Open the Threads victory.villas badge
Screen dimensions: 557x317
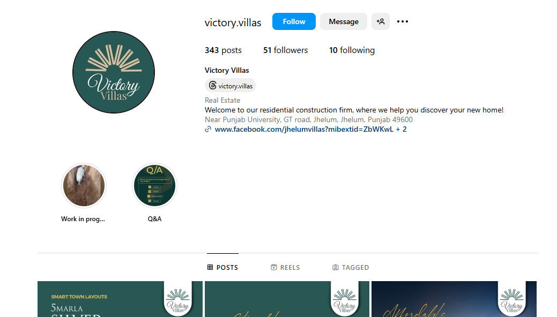point(231,86)
